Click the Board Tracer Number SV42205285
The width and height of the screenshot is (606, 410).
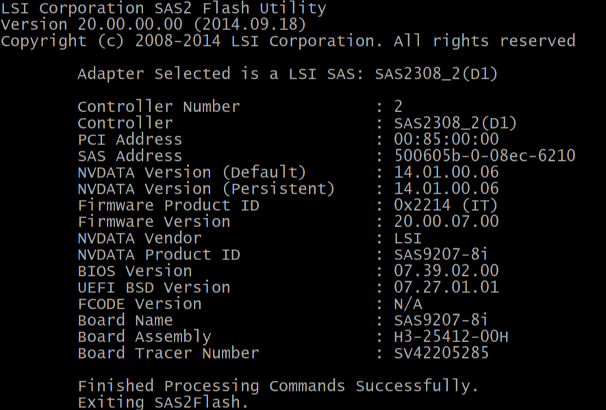pyautogui.click(x=442, y=353)
